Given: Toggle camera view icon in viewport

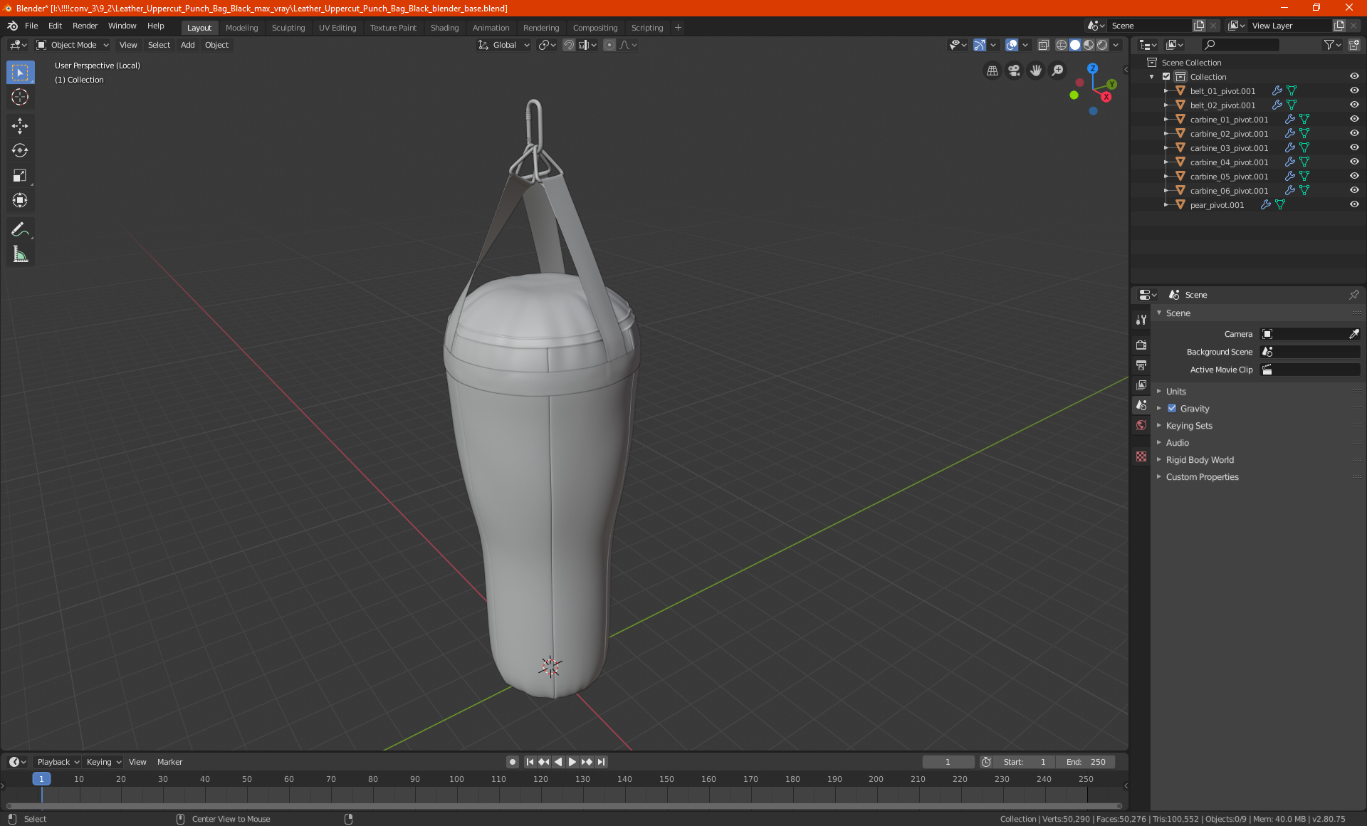Looking at the screenshot, I should point(1014,70).
